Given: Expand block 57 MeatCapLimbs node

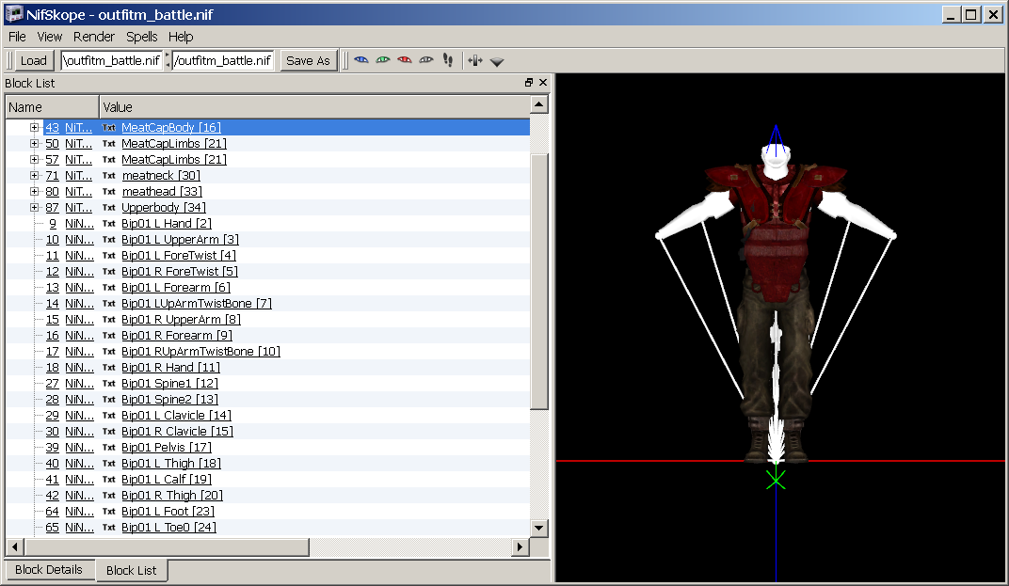Looking at the screenshot, I should point(34,160).
